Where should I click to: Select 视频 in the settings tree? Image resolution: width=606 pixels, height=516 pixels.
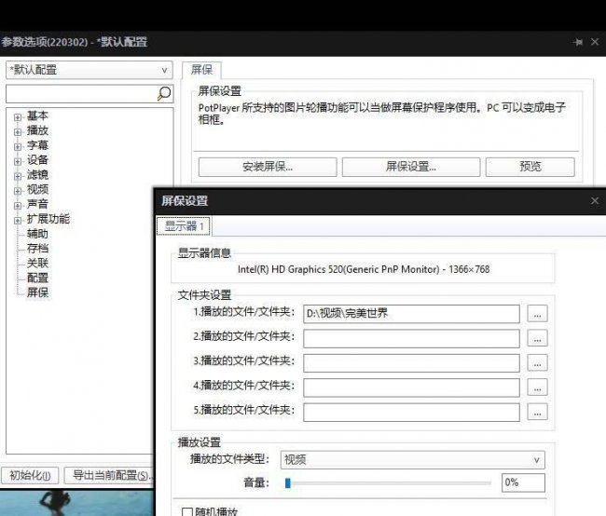click(37, 190)
